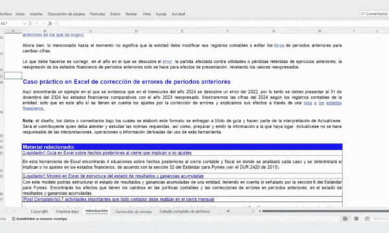Select column I header
The width and height of the screenshot is (389, 233).
354,31
